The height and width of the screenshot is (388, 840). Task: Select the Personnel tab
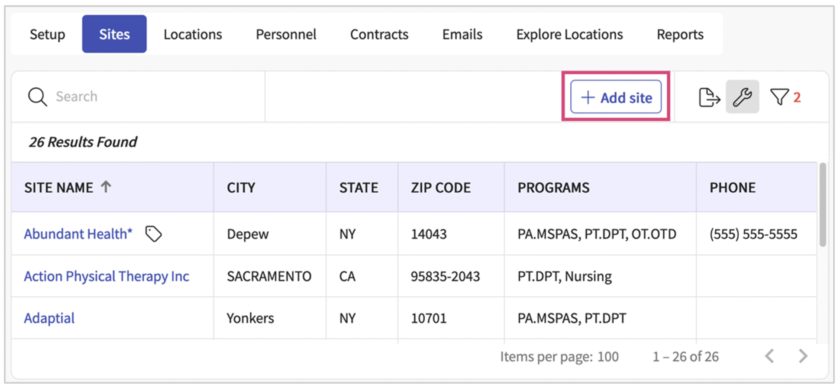[x=286, y=34]
